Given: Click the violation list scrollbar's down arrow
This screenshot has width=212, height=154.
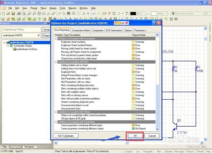Looking at the screenshot, I should (157, 129).
